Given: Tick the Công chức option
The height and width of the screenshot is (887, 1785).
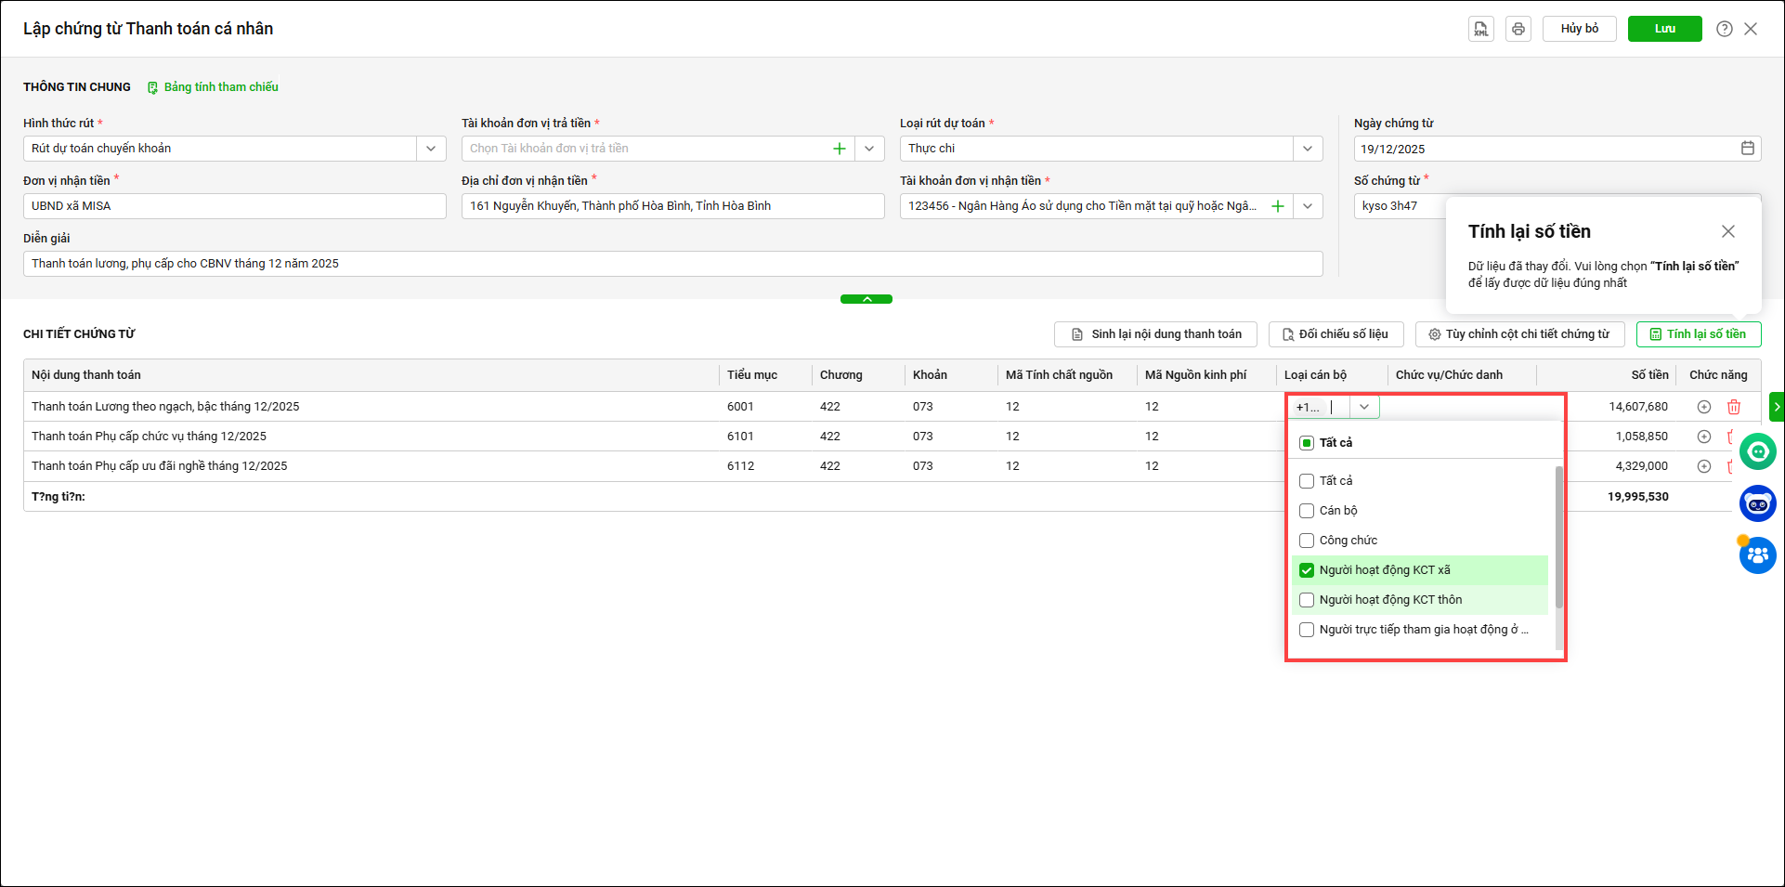Looking at the screenshot, I should click(x=1307, y=541).
